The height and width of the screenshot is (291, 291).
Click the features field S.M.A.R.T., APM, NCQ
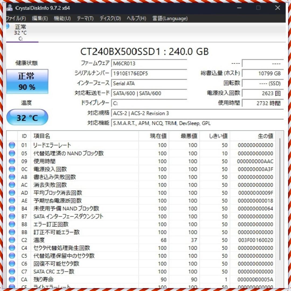tap(198, 123)
